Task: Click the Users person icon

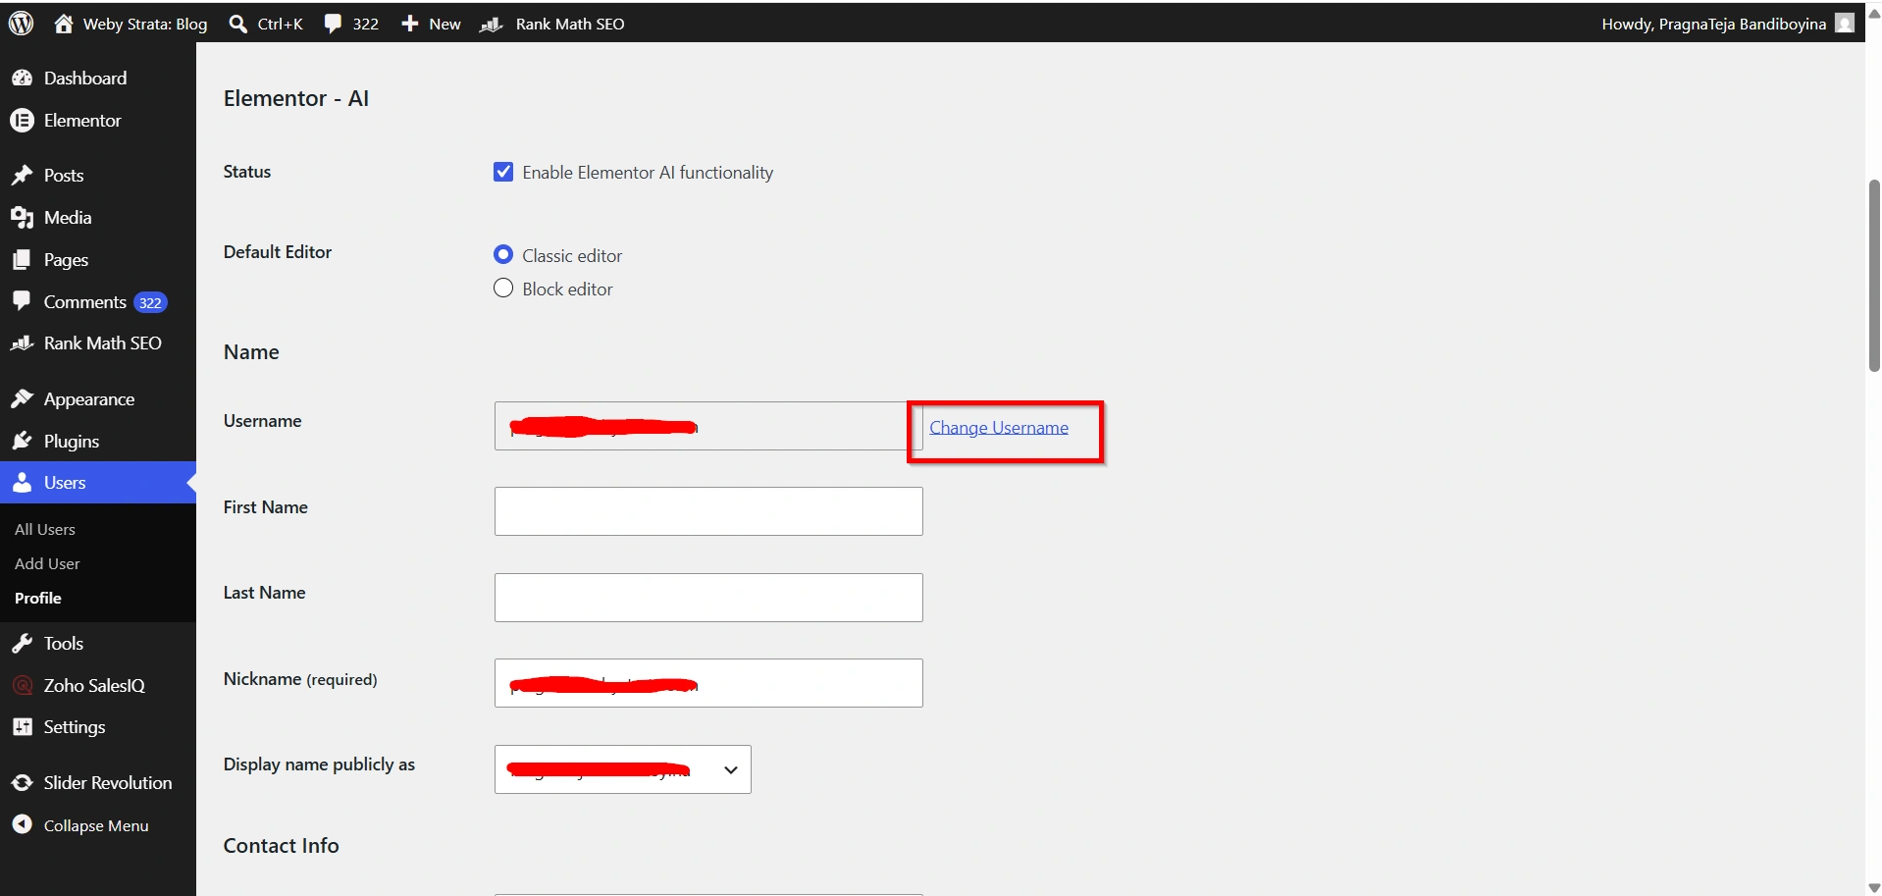Action: (x=22, y=483)
